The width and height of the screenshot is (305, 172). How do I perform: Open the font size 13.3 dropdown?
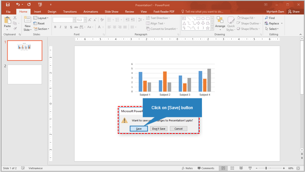click(85, 20)
